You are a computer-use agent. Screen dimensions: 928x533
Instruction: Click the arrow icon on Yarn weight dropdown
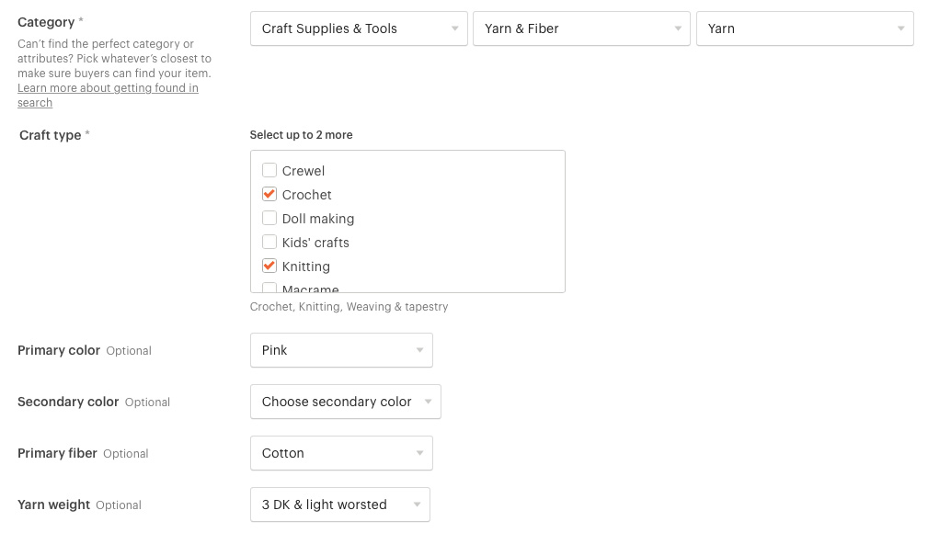tap(417, 505)
